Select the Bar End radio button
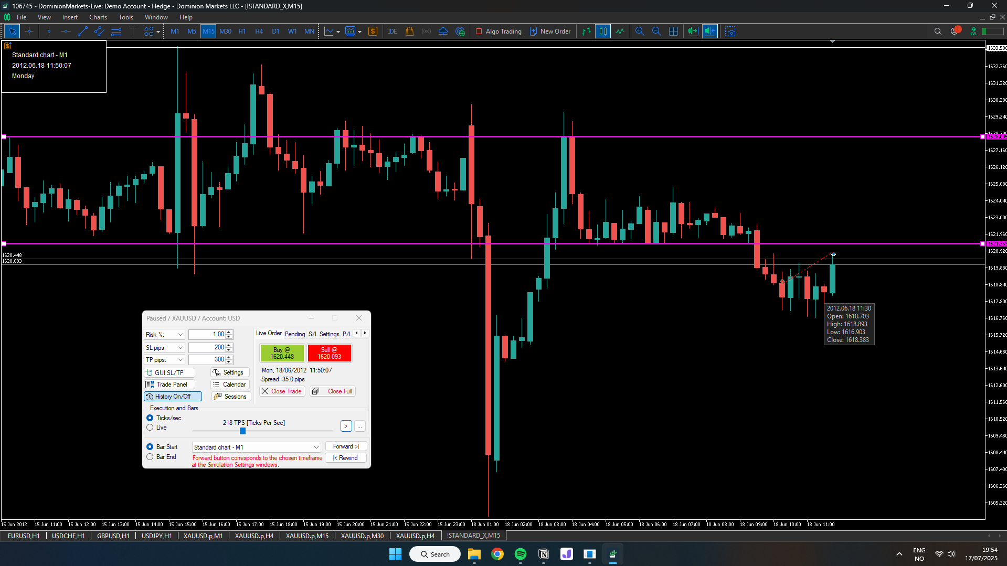This screenshot has height=566, width=1007. click(x=150, y=457)
